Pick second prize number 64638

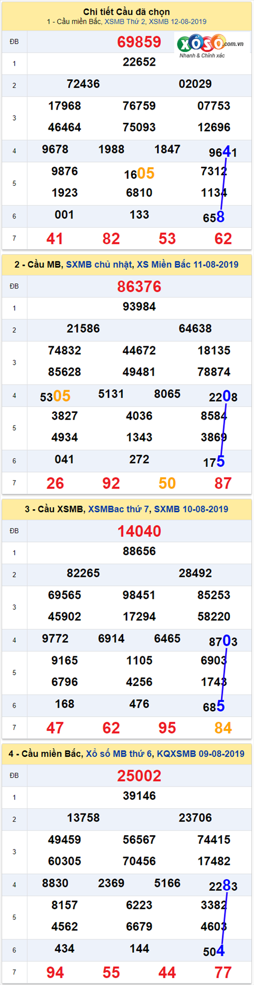click(195, 328)
